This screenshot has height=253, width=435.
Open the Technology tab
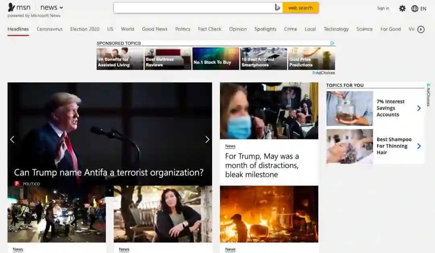336,29
